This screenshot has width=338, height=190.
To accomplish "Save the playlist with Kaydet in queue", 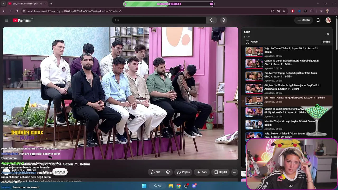I will tap(252, 42).
